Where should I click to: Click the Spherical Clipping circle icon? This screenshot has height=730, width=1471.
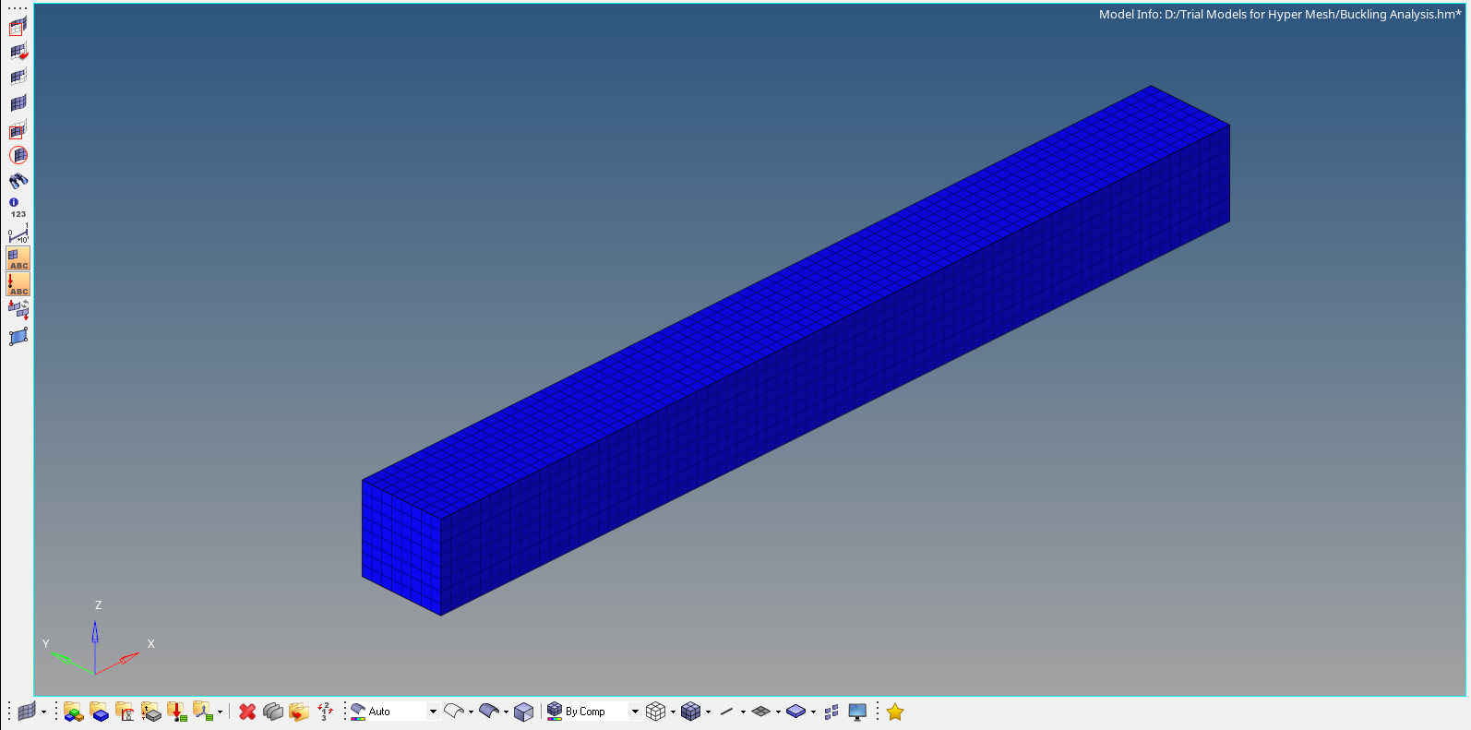click(x=18, y=155)
